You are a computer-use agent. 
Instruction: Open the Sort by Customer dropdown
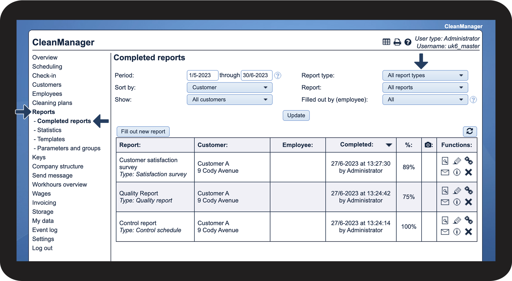tap(229, 87)
